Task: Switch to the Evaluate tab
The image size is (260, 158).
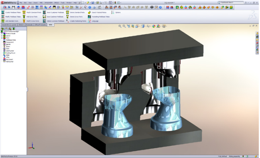Action: [x=29, y=25]
